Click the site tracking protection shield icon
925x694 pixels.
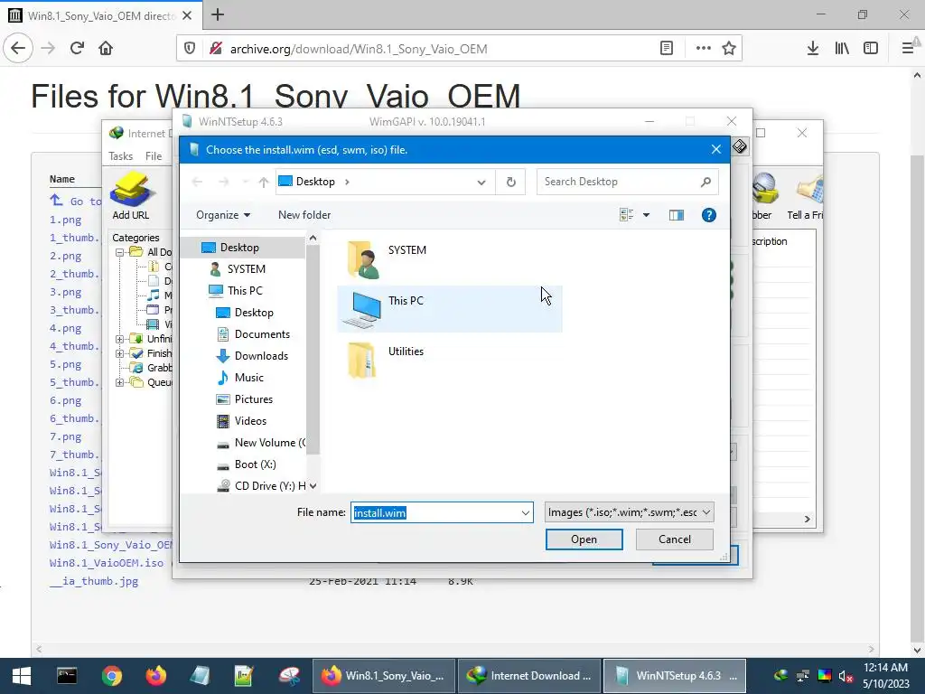tap(190, 49)
